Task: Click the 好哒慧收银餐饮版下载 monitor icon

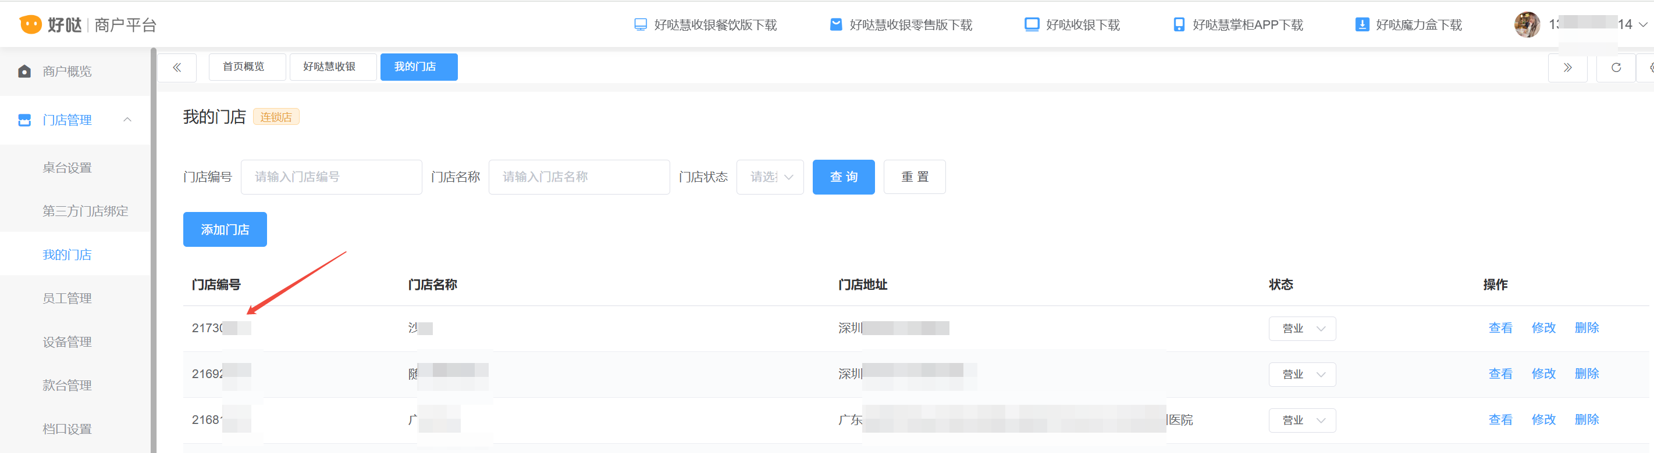Action: click(640, 25)
